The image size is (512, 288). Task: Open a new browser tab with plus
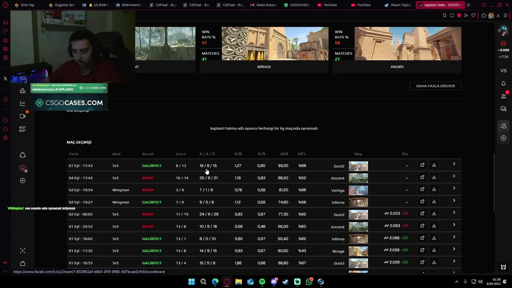pos(468,5)
